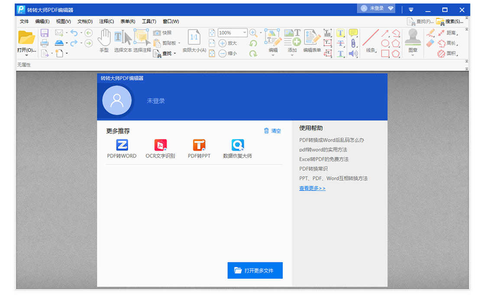This screenshot has width=485, height=297.
Task: Select the pentagon polygon shape tool
Action: coord(396,43)
